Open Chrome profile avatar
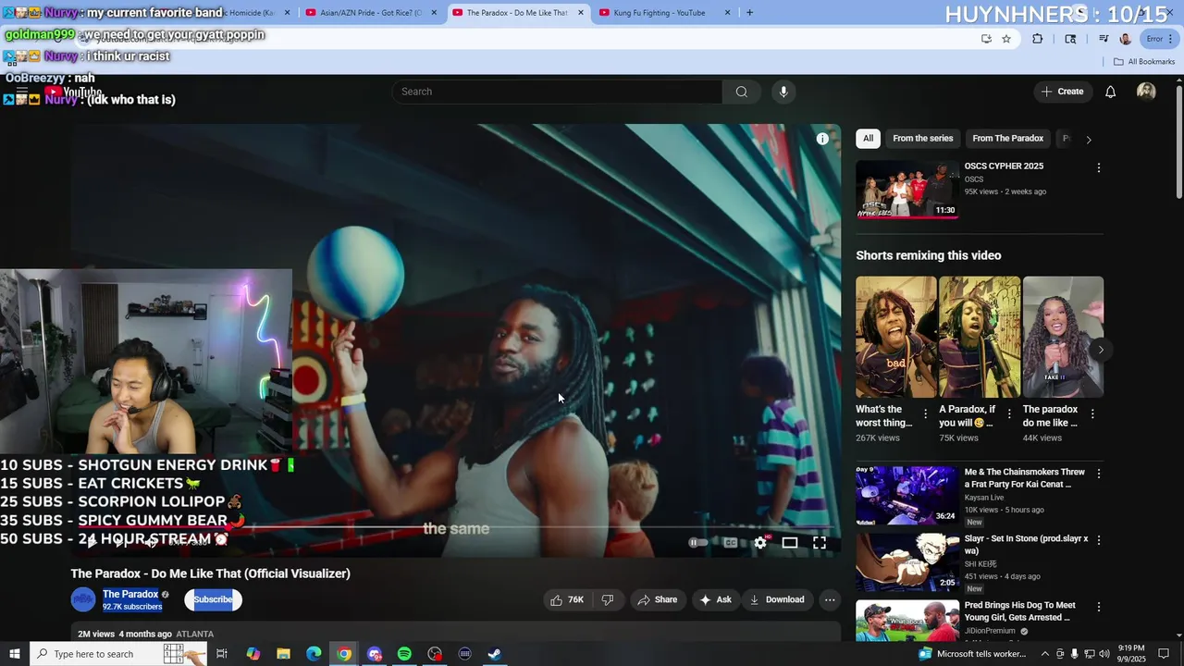 click(x=1126, y=39)
